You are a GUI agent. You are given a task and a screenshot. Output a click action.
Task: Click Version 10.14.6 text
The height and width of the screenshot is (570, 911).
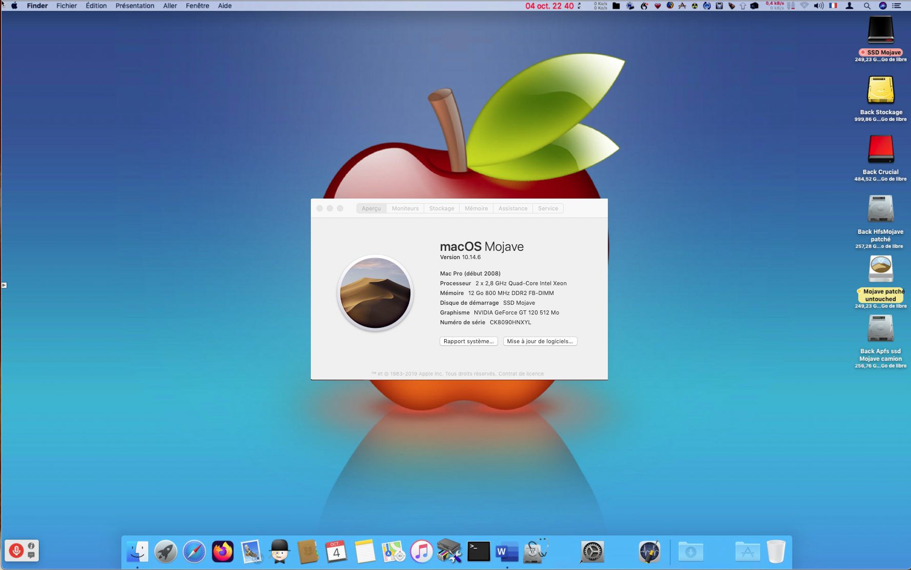[x=460, y=257]
